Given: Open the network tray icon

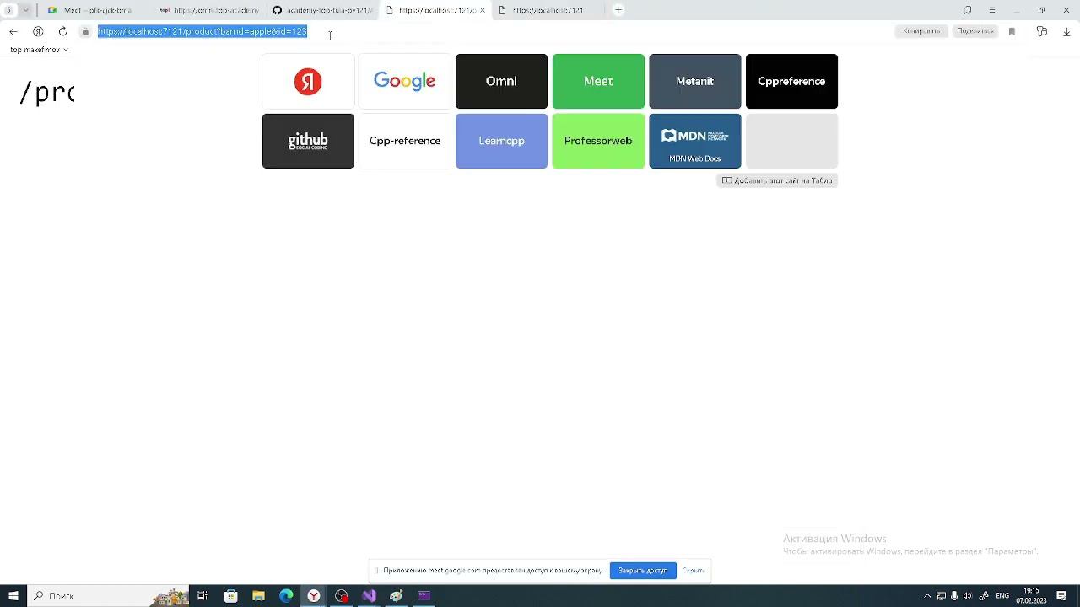Looking at the screenshot, I should point(941,596).
